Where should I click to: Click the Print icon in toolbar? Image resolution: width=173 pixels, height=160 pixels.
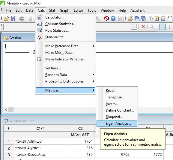pyautogui.click(x=22, y=19)
